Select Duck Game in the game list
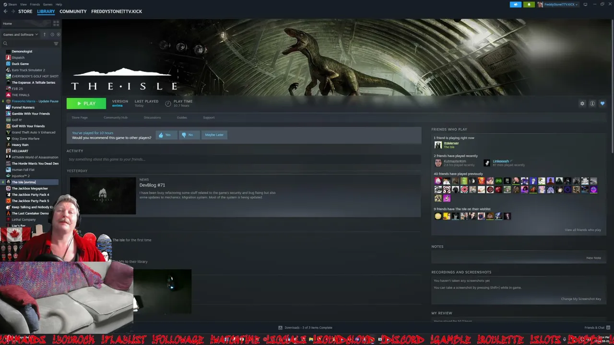614x345 pixels. 20,64
